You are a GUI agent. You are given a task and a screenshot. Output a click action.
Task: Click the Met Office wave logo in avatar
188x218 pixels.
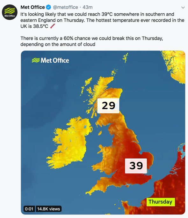click(10, 11)
